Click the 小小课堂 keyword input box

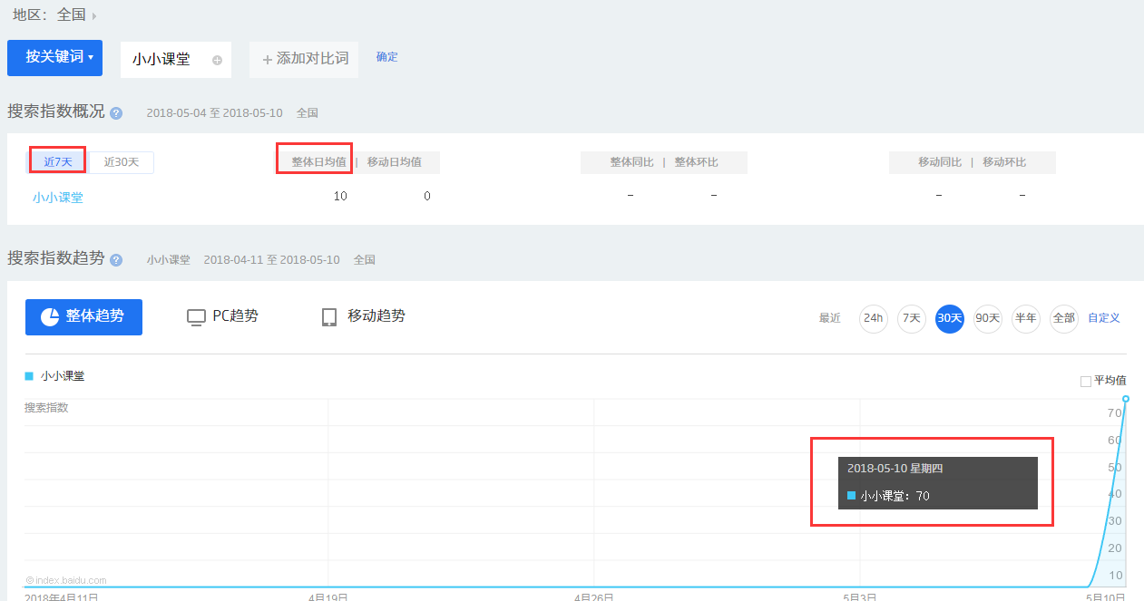coord(176,60)
